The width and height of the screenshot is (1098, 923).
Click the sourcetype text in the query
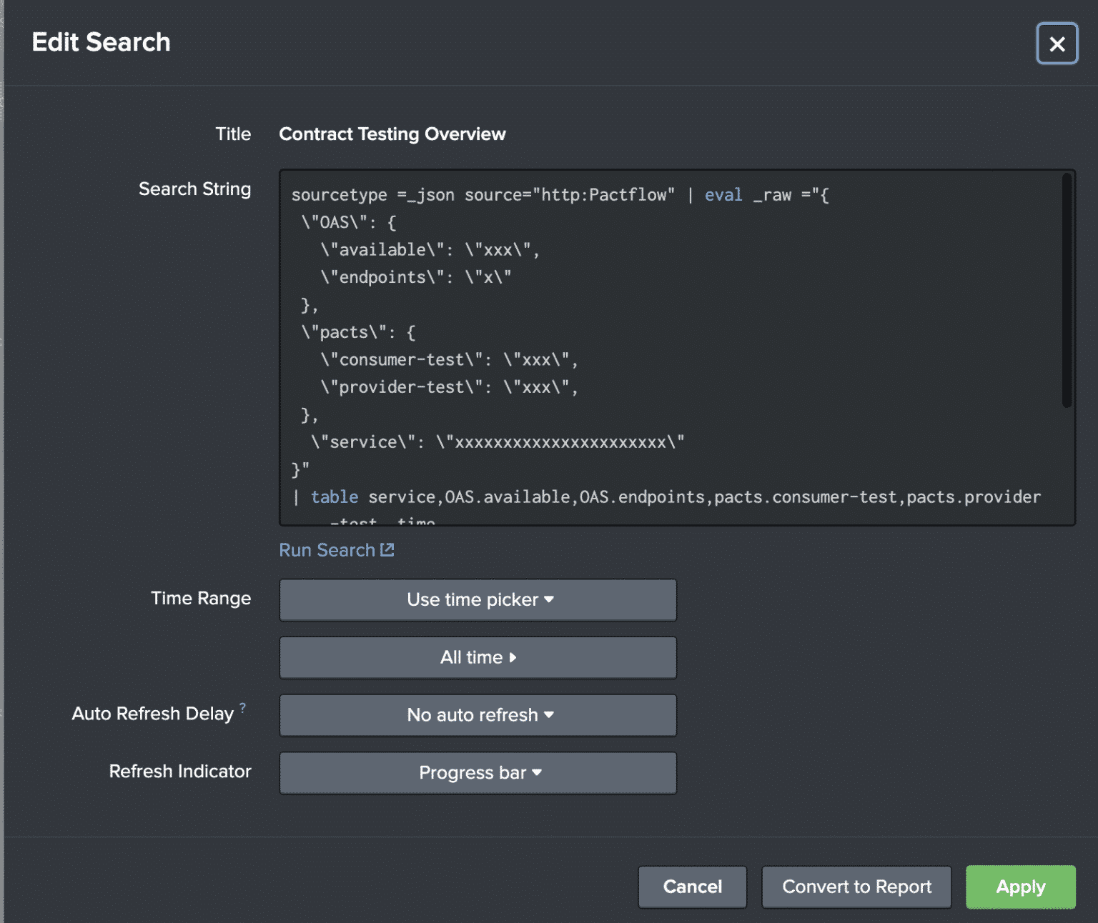pos(340,194)
